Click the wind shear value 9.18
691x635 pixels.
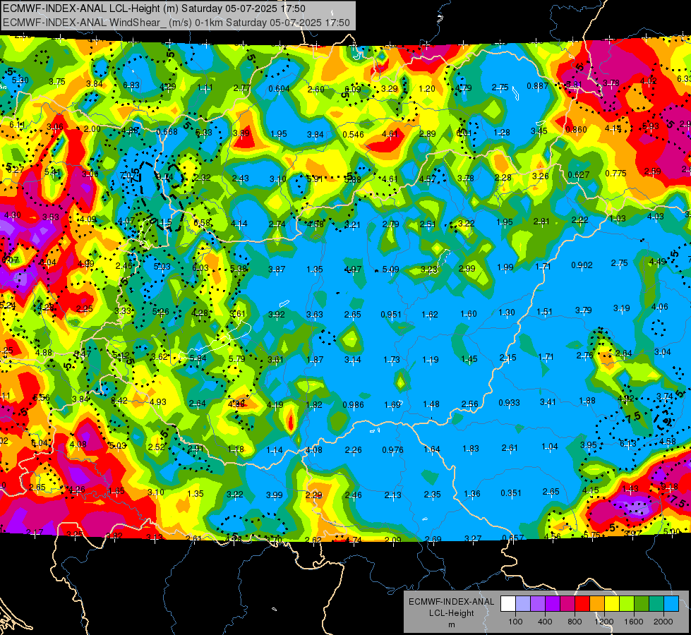coord(669,487)
